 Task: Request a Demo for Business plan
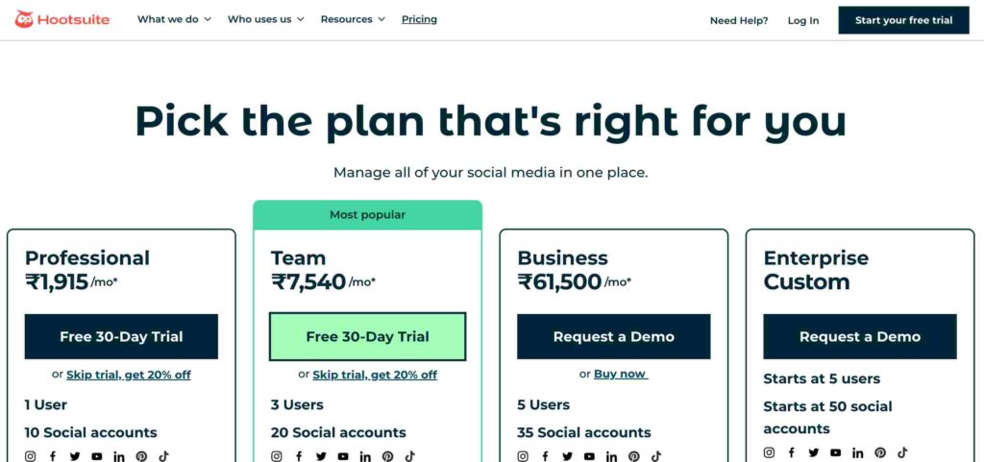click(x=614, y=336)
